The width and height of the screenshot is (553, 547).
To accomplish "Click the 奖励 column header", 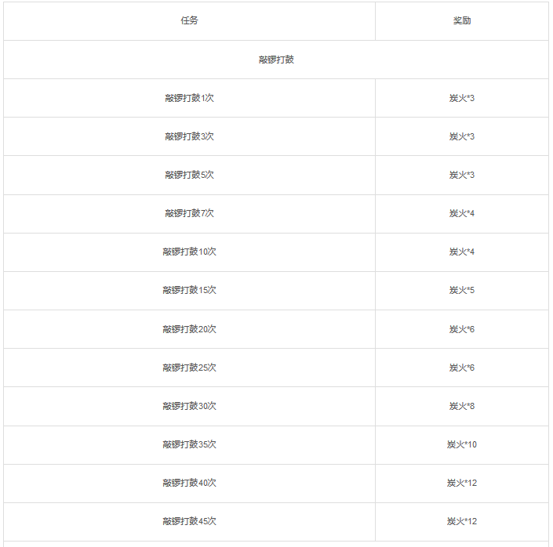I will [462, 20].
